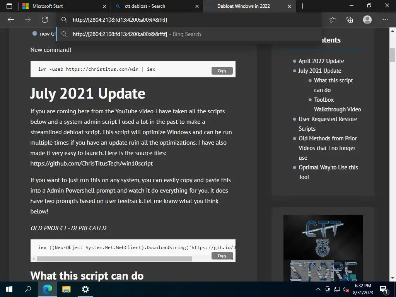The height and width of the screenshot is (297, 396).
Task: Click the win10script GitHub URL text
Action: point(91,164)
